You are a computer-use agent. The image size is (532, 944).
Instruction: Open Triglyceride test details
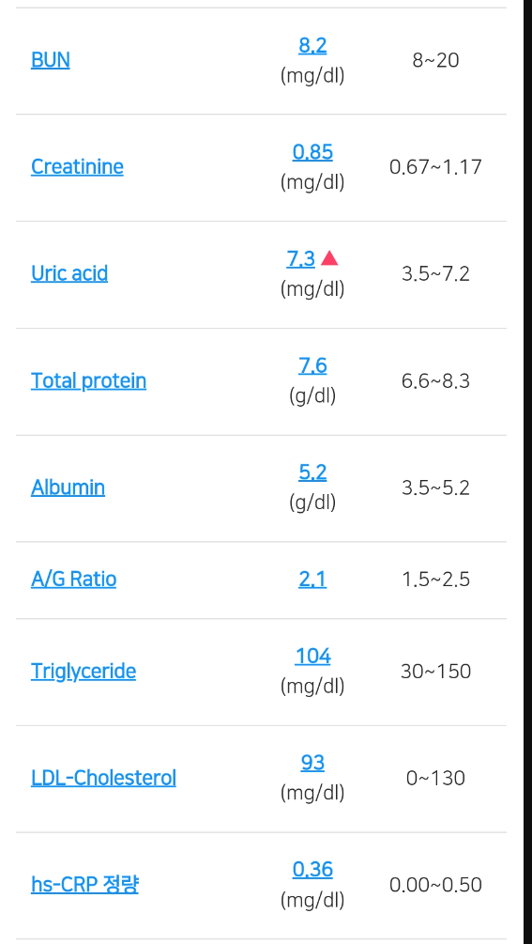[x=83, y=672]
